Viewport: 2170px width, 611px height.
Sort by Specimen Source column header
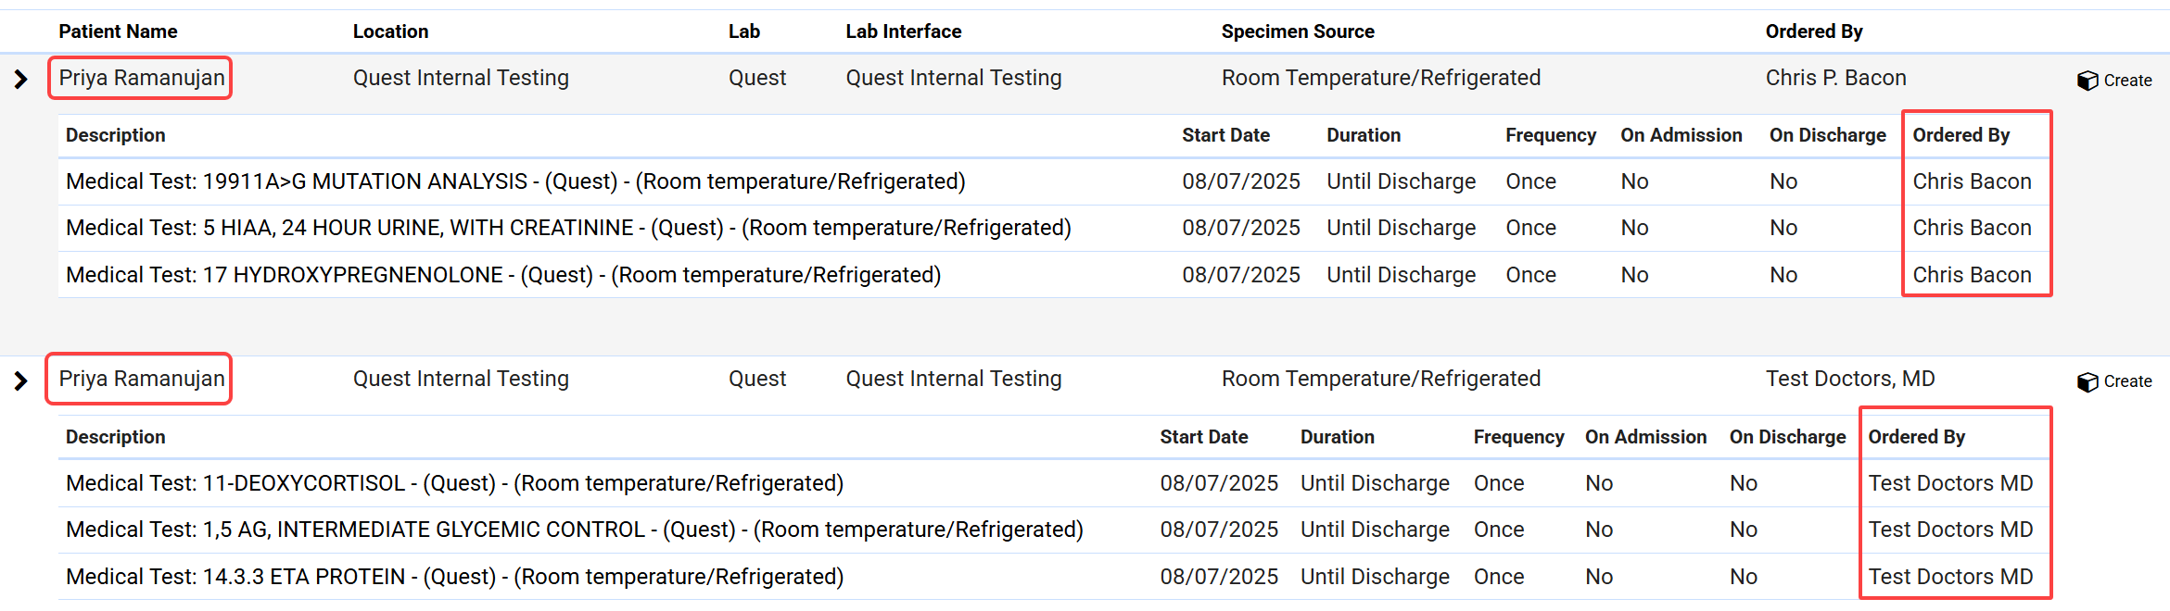tap(1297, 31)
